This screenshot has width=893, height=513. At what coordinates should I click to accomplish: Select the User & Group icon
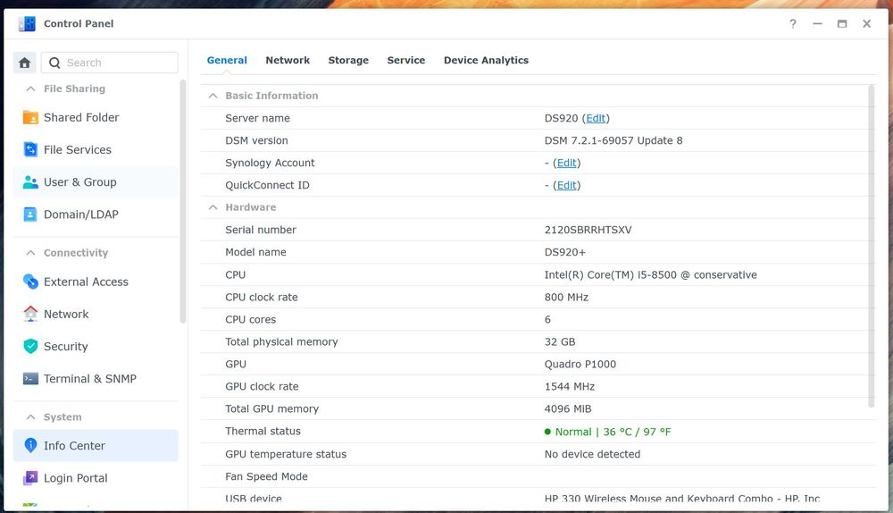click(30, 182)
